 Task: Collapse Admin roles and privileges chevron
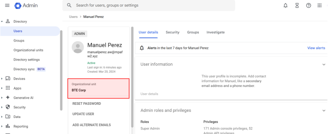(x=324, y=111)
